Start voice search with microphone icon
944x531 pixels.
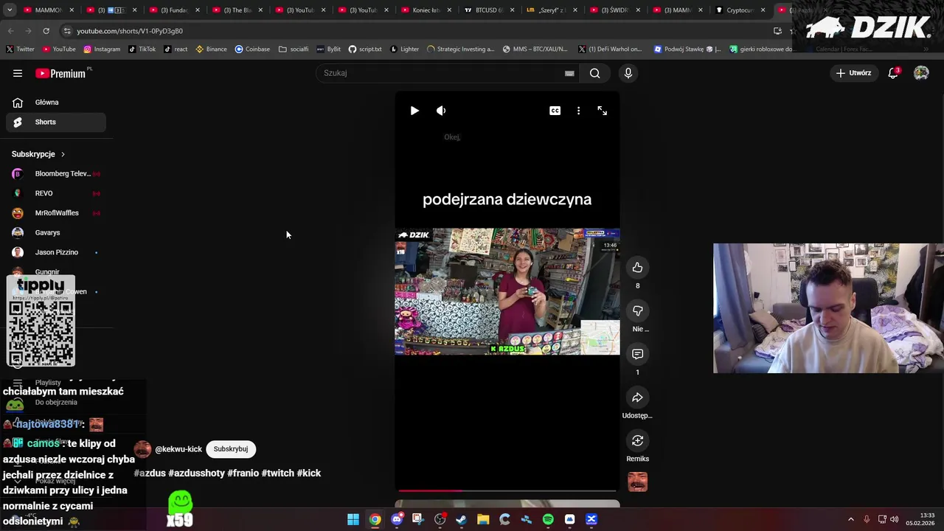click(x=628, y=73)
